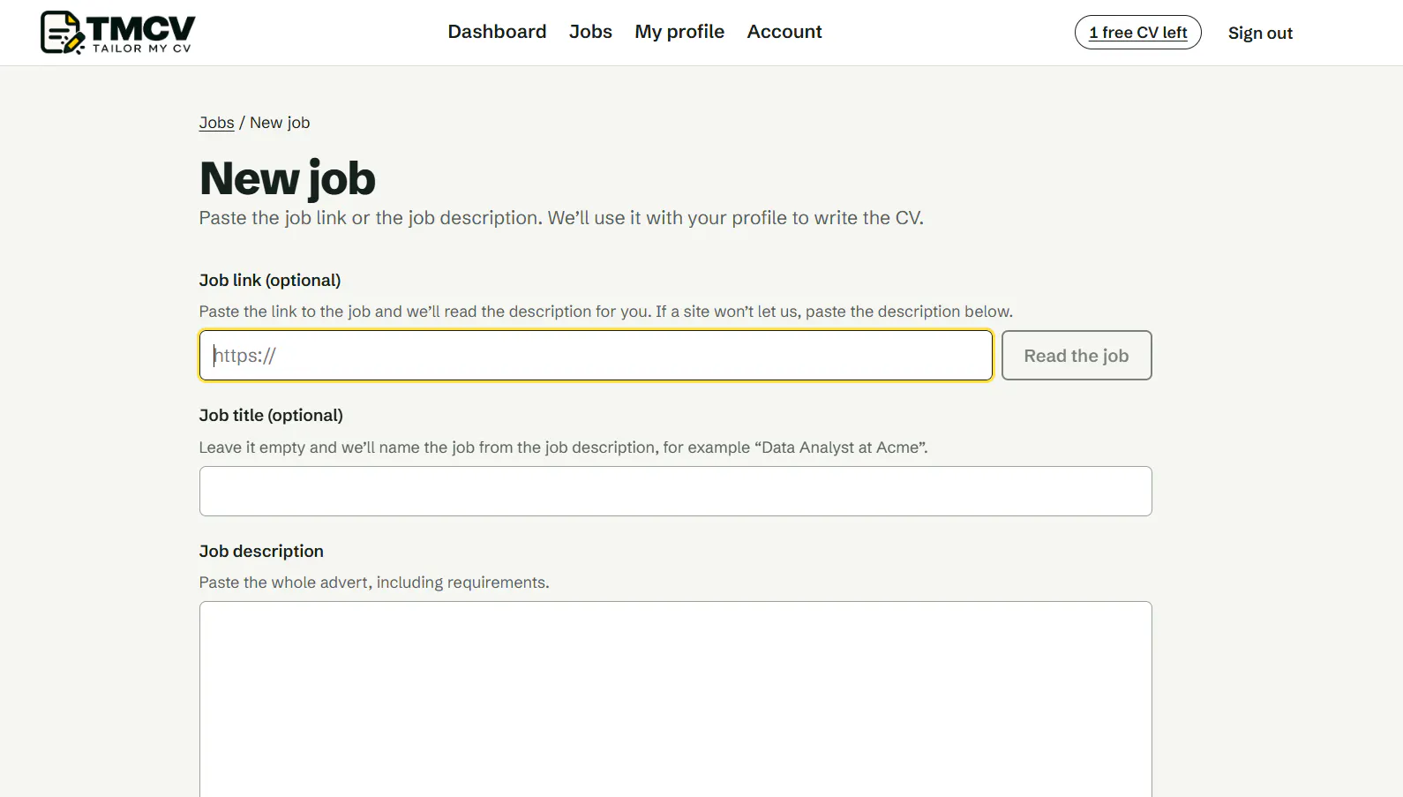Focus the Job title text field
Screen dimensions: 1403x797
click(x=675, y=491)
